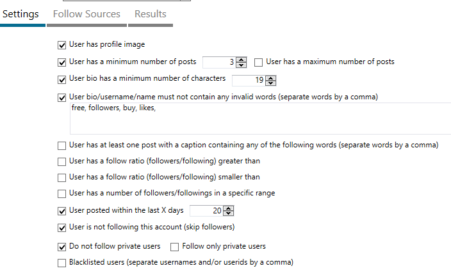
Task: Check follow ratio greater than option
Action: (x=62, y=162)
